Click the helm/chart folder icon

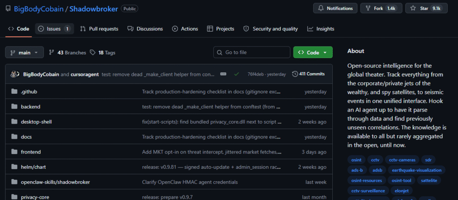[14, 167]
